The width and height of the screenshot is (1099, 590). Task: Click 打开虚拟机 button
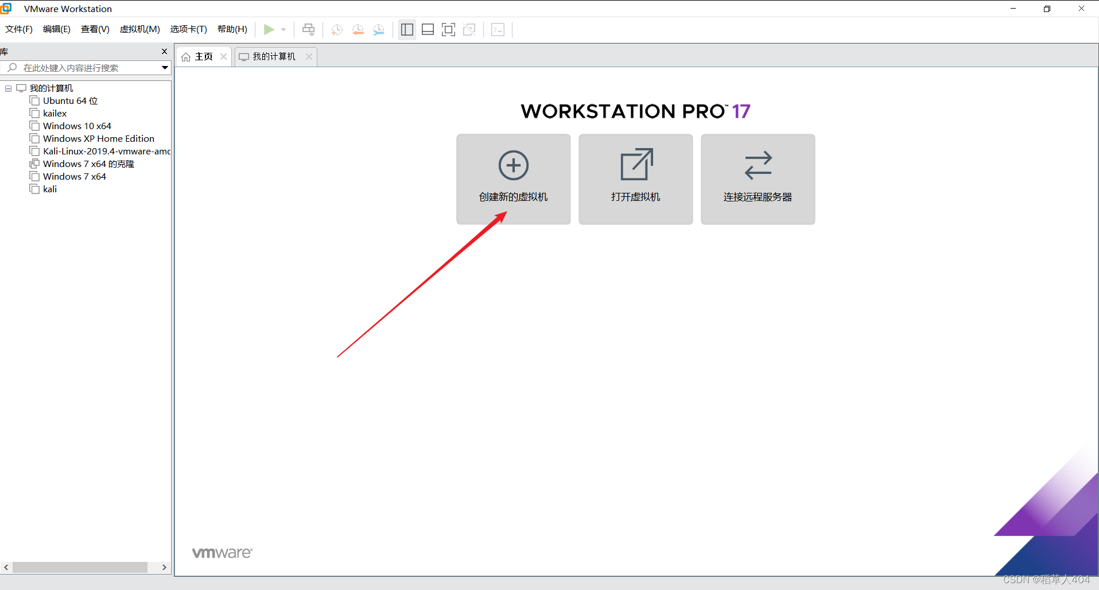point(635,179)
